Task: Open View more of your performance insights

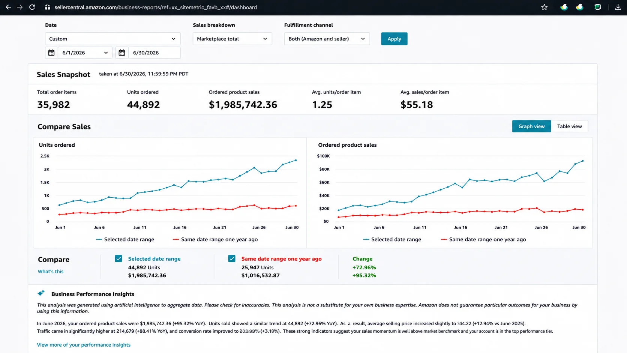Action: point(84,345)
